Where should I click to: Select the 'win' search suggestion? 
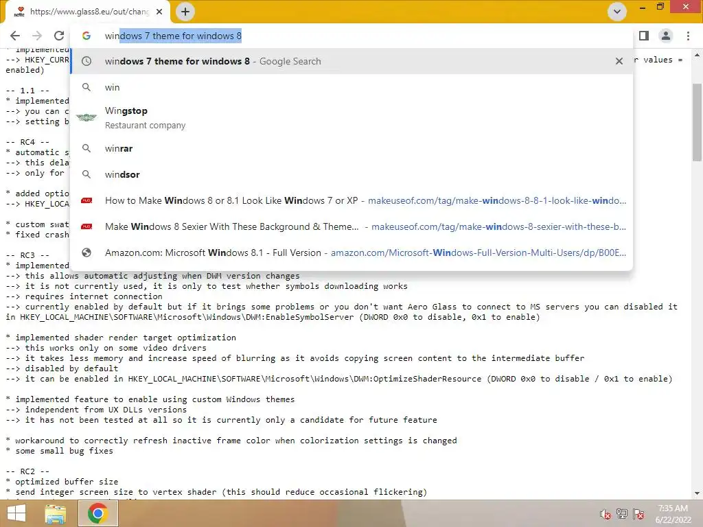(351, 87)
